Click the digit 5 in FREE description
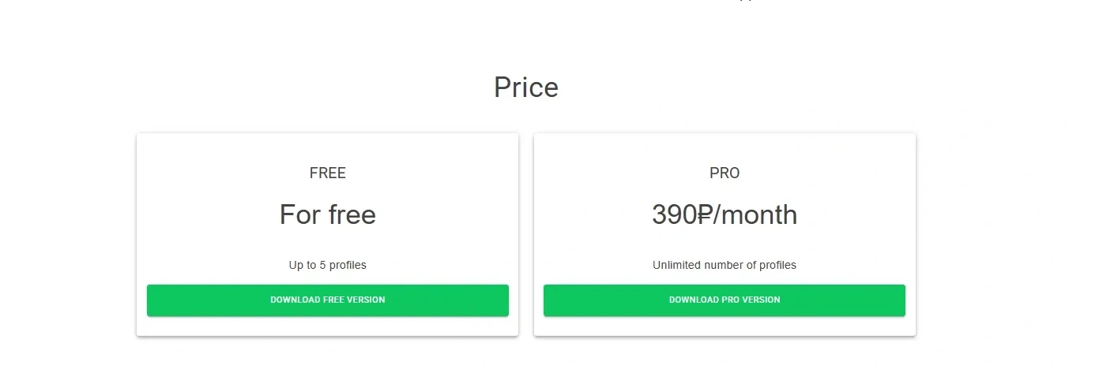This screenshot has width=1103, height=365. pyautogui.click(x=322, y=265)
